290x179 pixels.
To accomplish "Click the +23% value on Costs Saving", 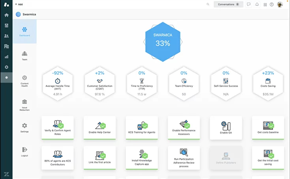I will (x=268, y=73).
